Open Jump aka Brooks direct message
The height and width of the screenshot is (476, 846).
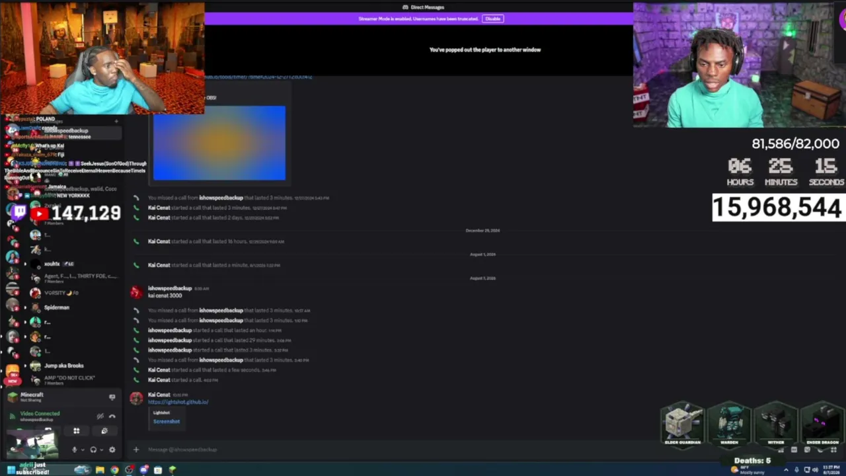63,366
